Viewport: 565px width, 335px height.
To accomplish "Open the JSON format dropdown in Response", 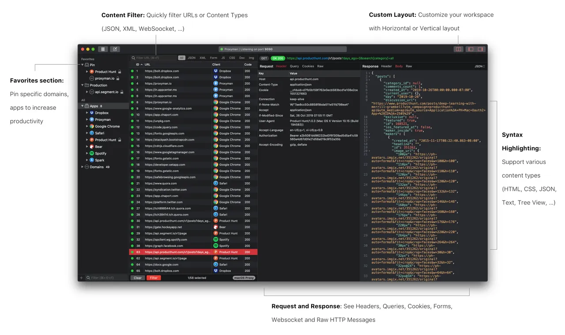I will coord(479,66).
